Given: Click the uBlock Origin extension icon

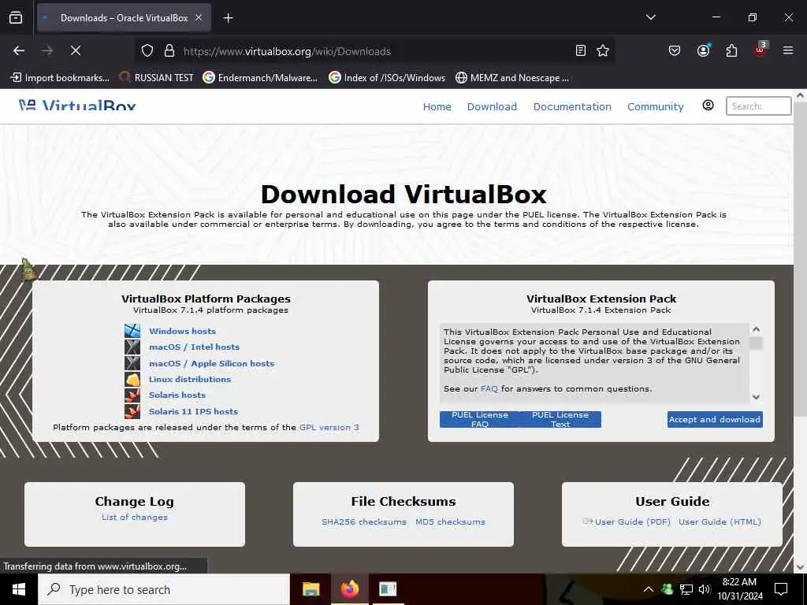Looking at the screenshot, I should coord(761,50).
